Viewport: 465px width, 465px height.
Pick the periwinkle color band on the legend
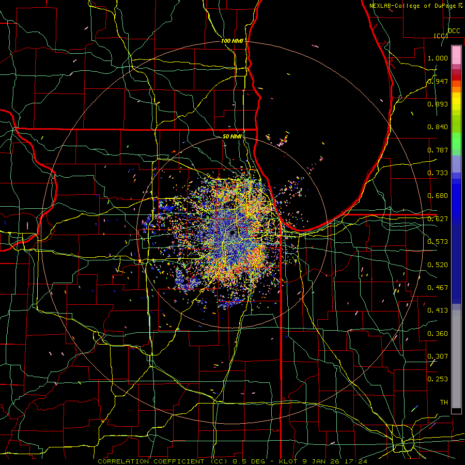tap(456, 164)
